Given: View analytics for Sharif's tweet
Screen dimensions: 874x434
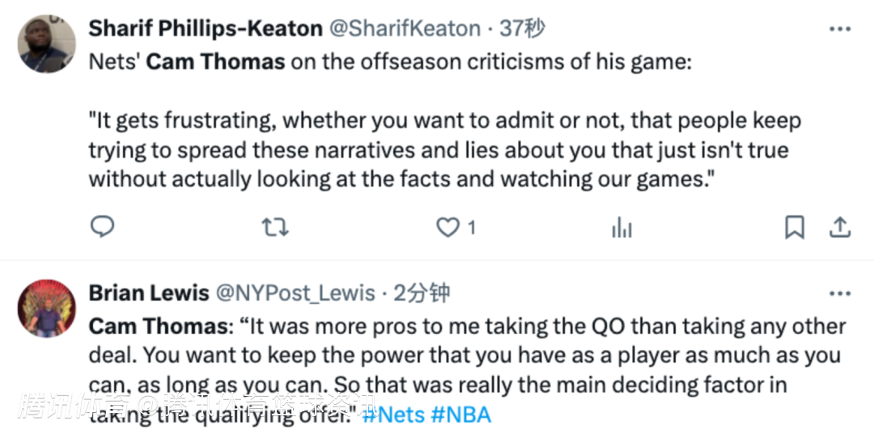Looking at the screenshot, I should coord(622,229).
